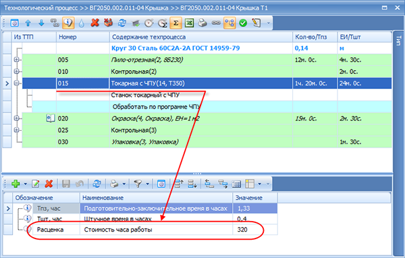Viewport: 405px width, 258px height.
Task: Click the stopwatch icon
Action: (149, 23)
